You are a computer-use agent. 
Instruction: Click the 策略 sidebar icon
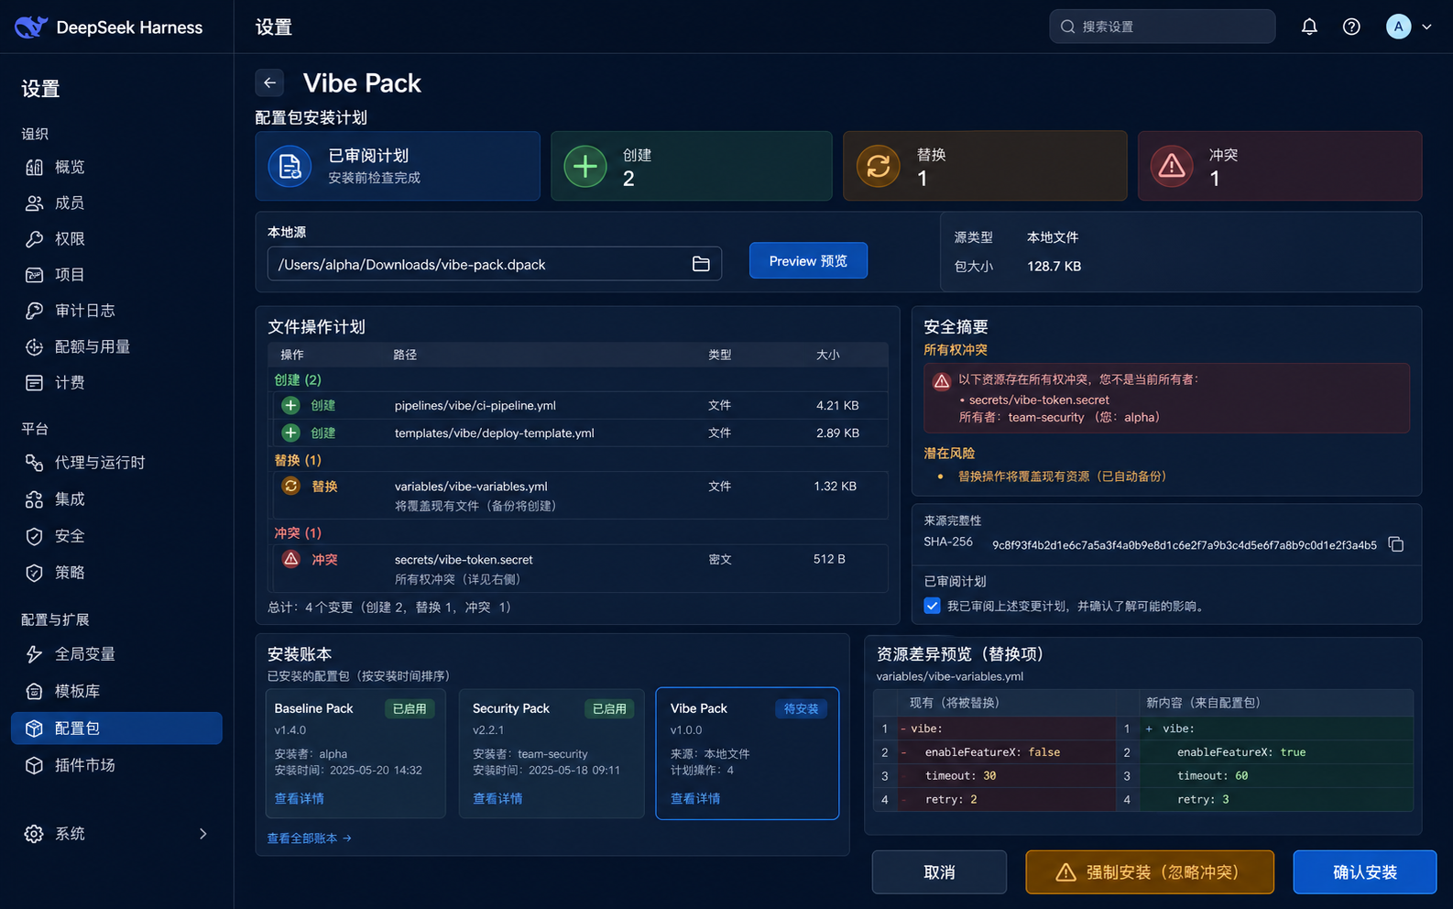(34, 573)
